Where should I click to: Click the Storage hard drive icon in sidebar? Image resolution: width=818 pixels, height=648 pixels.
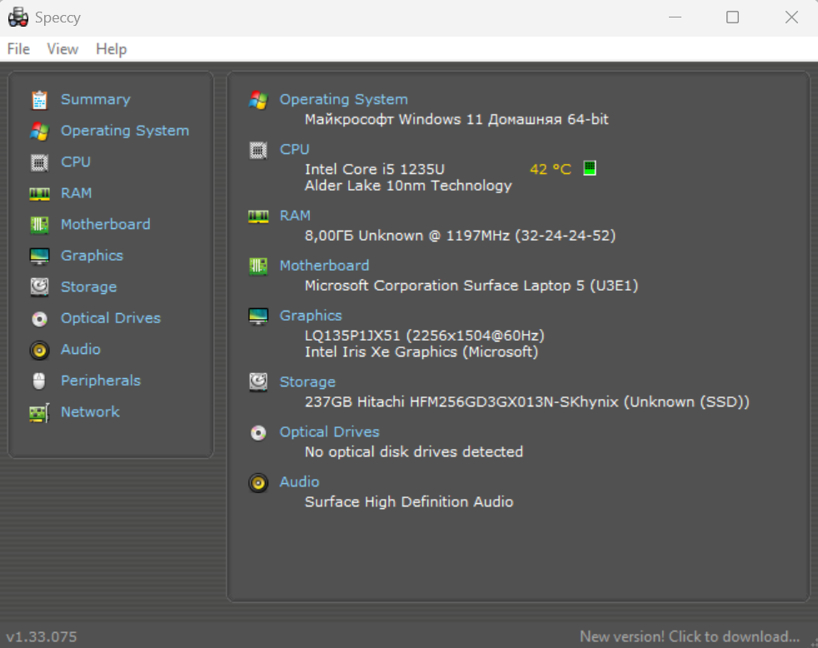(39, 287)
